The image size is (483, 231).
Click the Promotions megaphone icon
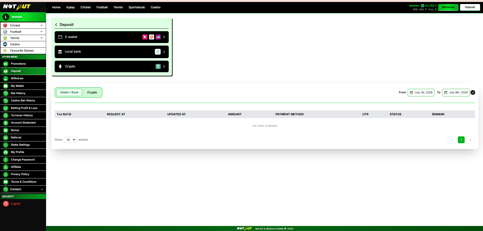pyautogui.click(x=6, y=64)
